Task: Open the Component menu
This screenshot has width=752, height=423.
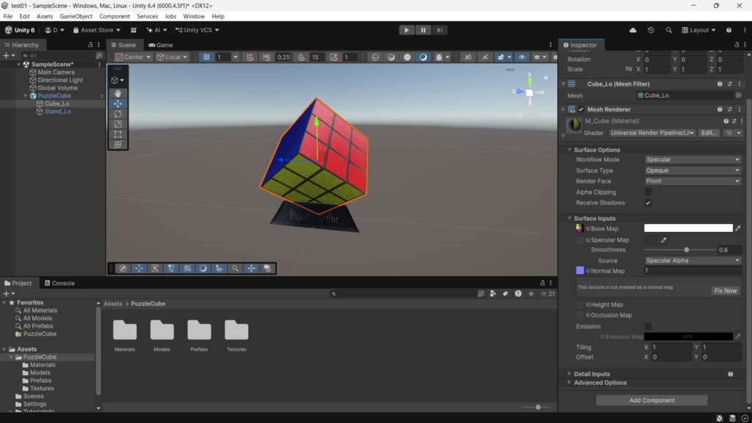Action: pyautogui.click(x=114, y=16)
